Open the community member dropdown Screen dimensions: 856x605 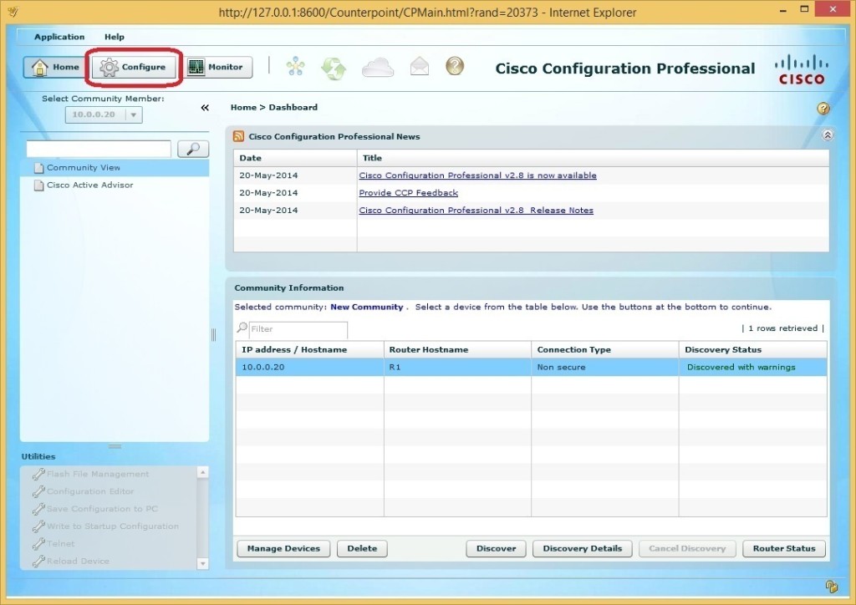[132, 114]
